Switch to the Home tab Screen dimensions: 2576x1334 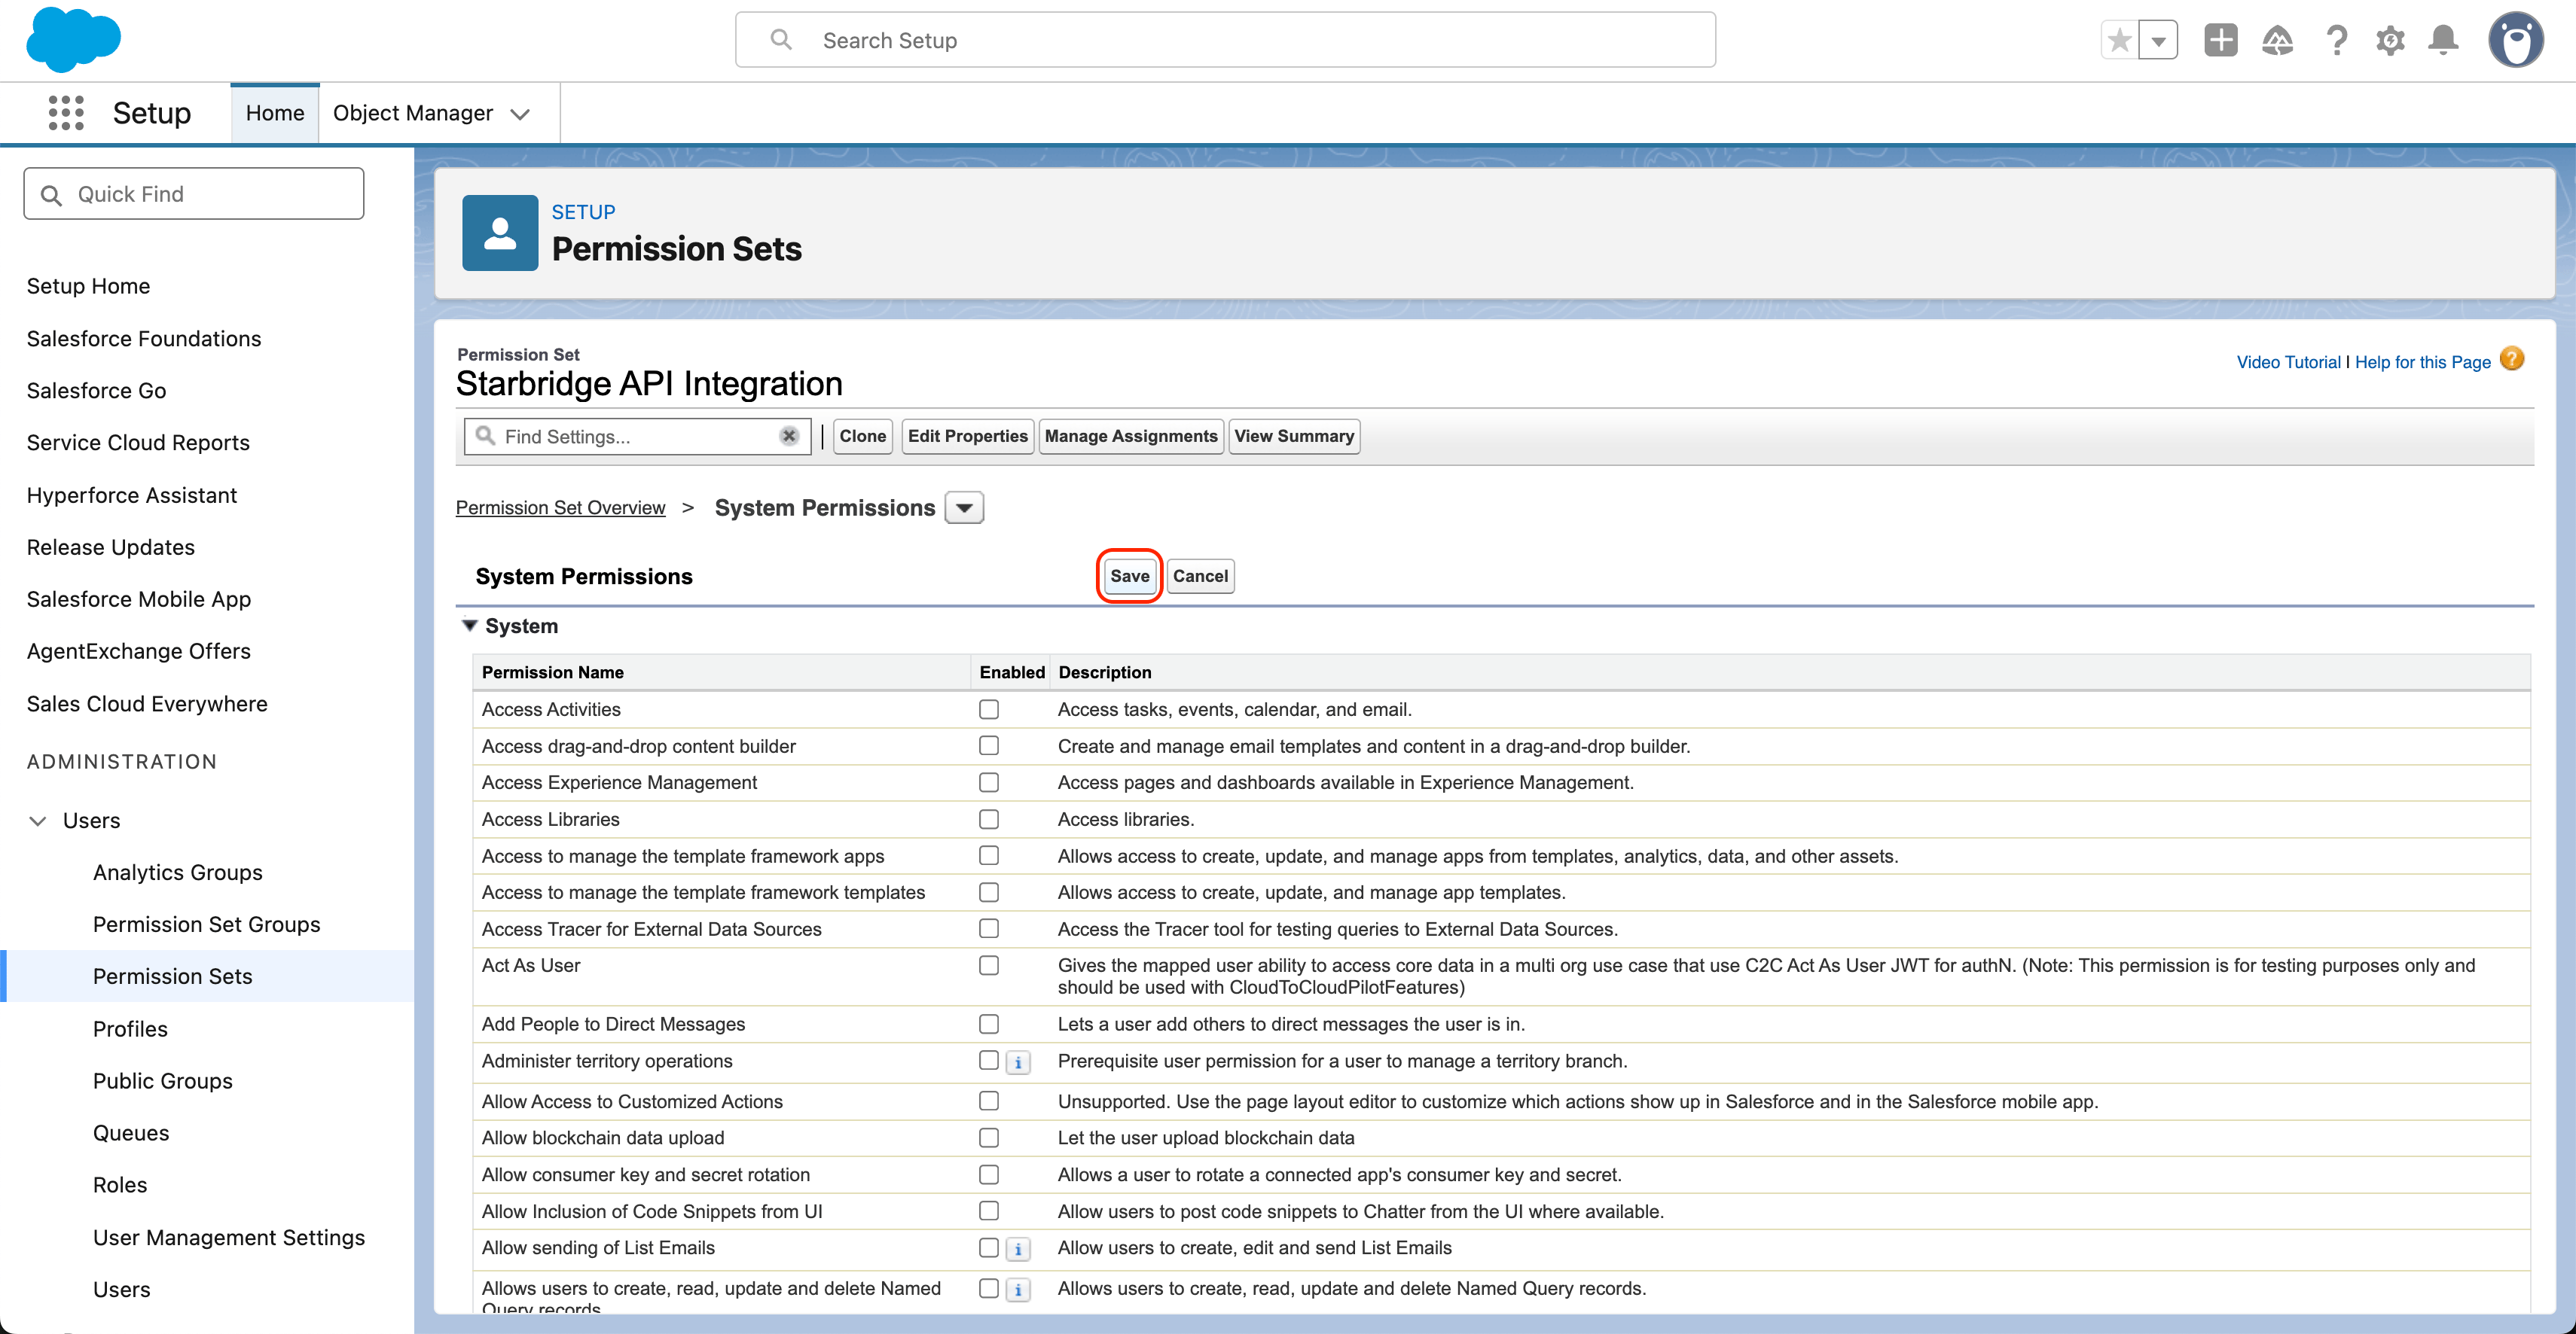(275, 113)
